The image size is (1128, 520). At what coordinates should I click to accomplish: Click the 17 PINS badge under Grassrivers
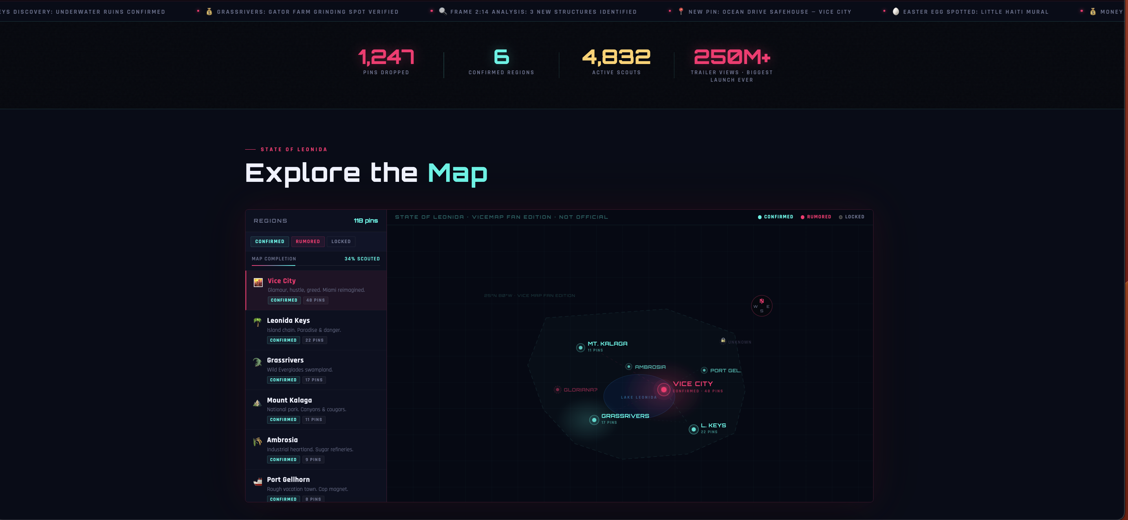pos(314,380)
